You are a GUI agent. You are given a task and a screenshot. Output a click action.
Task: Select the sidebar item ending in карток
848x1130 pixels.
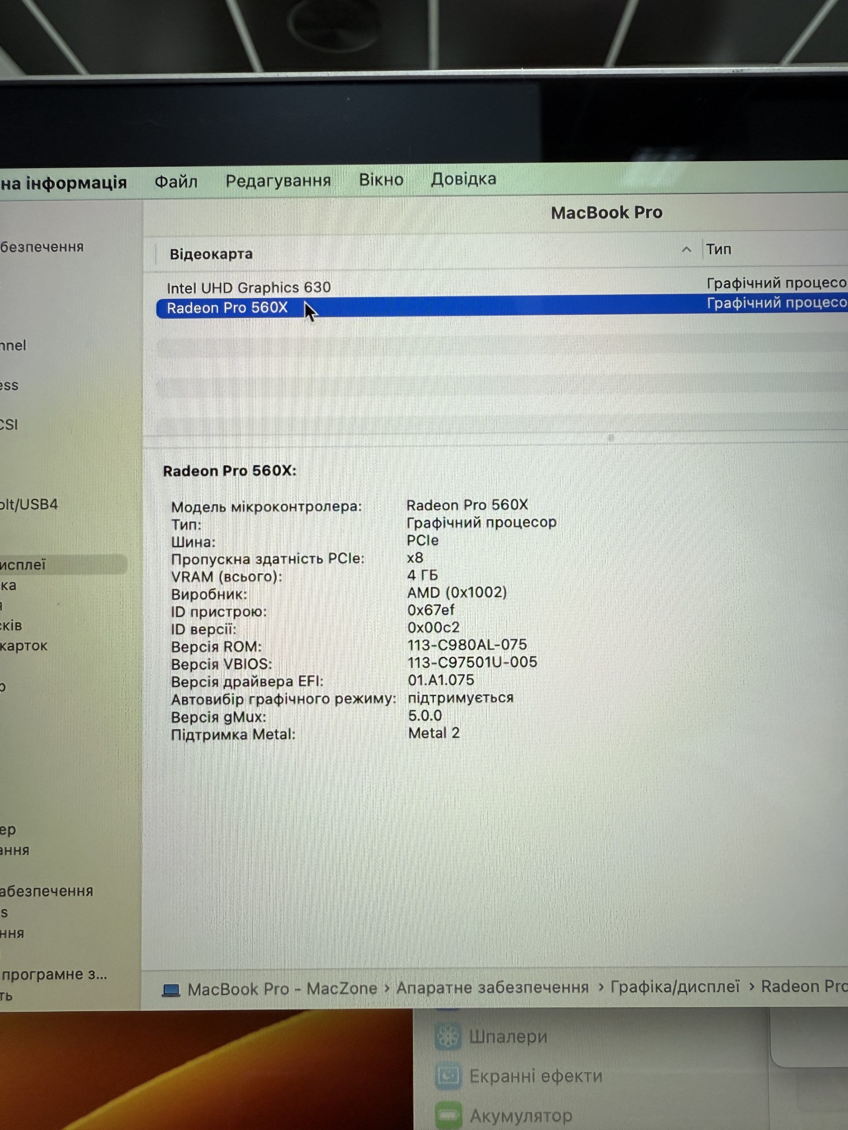point(23,646)
